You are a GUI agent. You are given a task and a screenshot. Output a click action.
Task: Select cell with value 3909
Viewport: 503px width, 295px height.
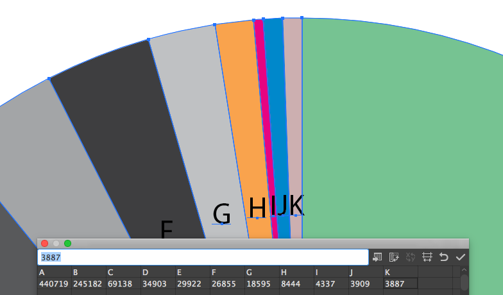[x=366, y=283]
